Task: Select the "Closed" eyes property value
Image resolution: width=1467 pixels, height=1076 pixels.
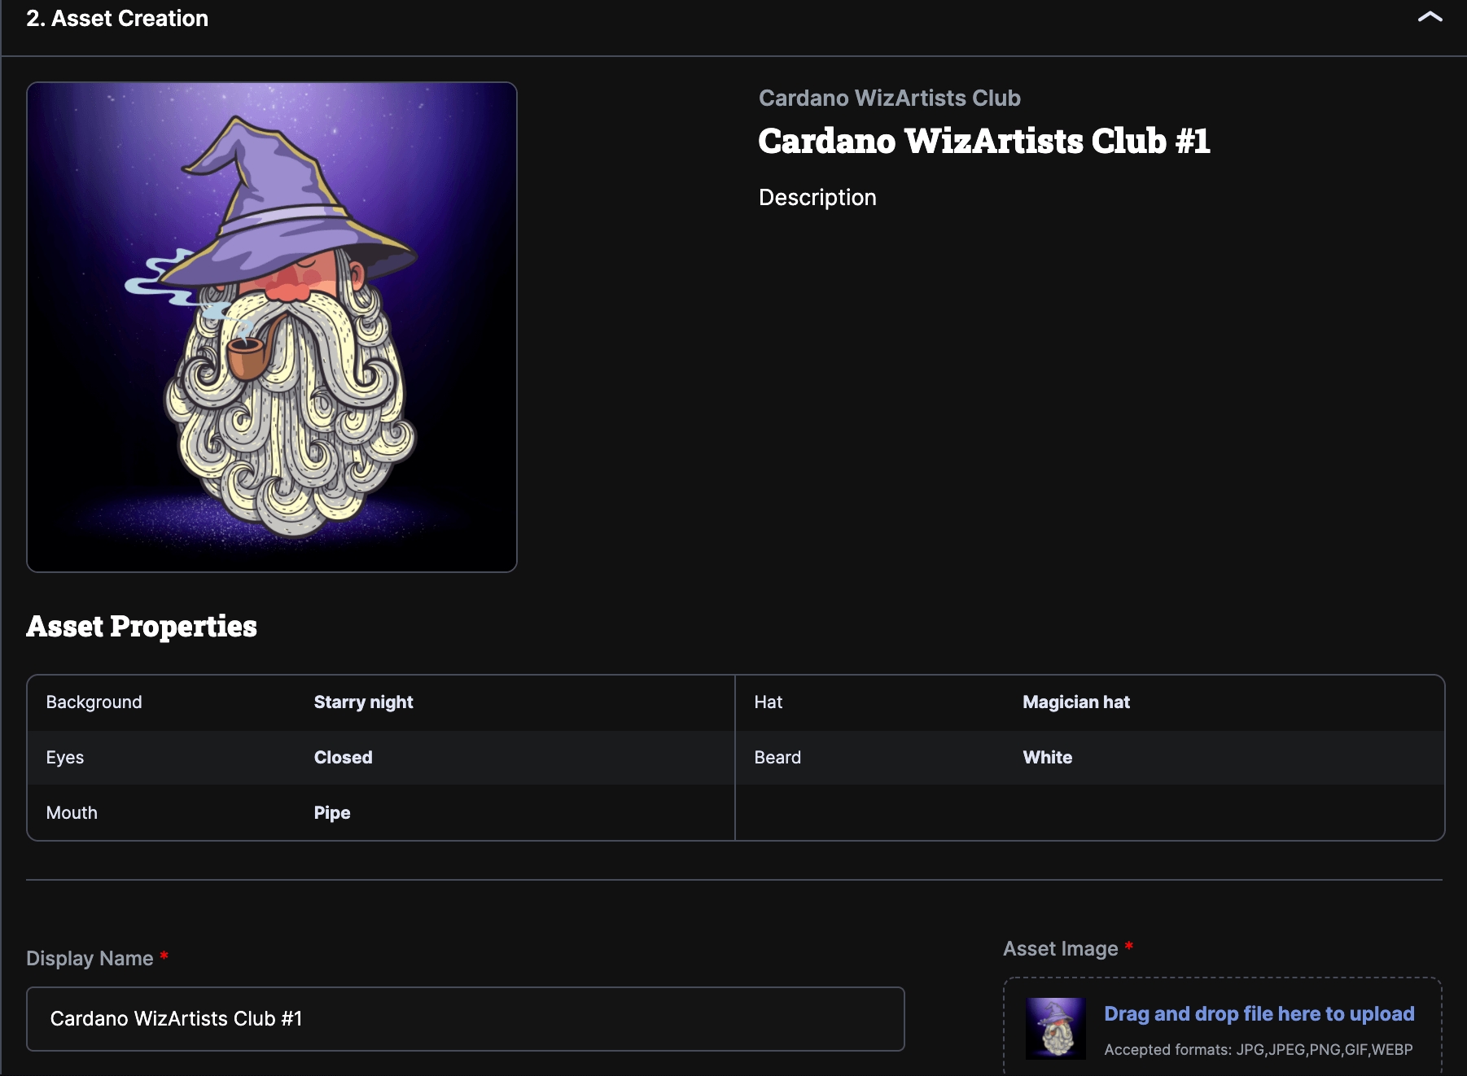Action: pyautogui.click(x=343, y=758)
